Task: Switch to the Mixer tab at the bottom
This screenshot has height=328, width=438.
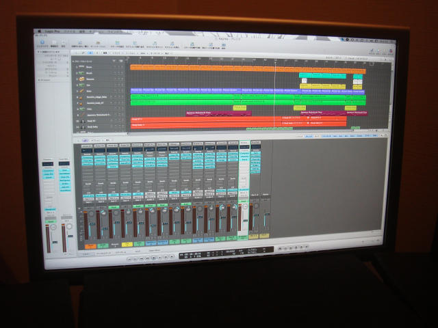Action: [87, 254]
